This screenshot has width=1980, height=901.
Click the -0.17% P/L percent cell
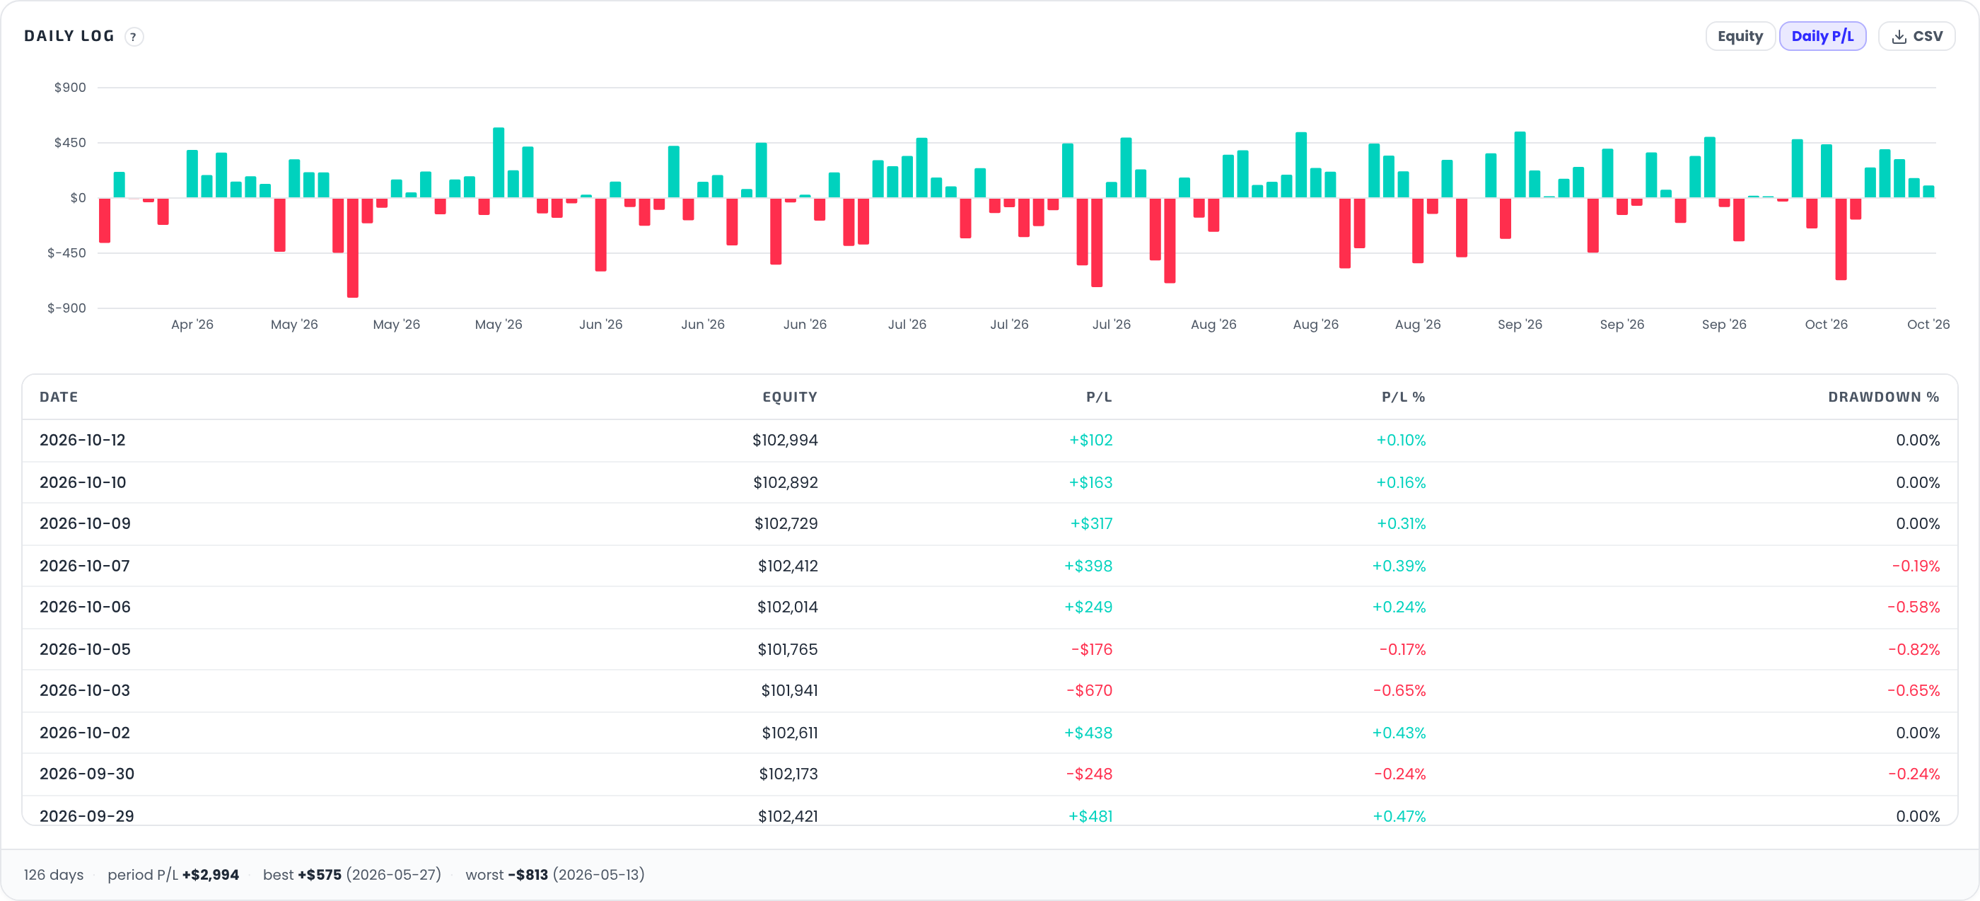[1403, 650]
